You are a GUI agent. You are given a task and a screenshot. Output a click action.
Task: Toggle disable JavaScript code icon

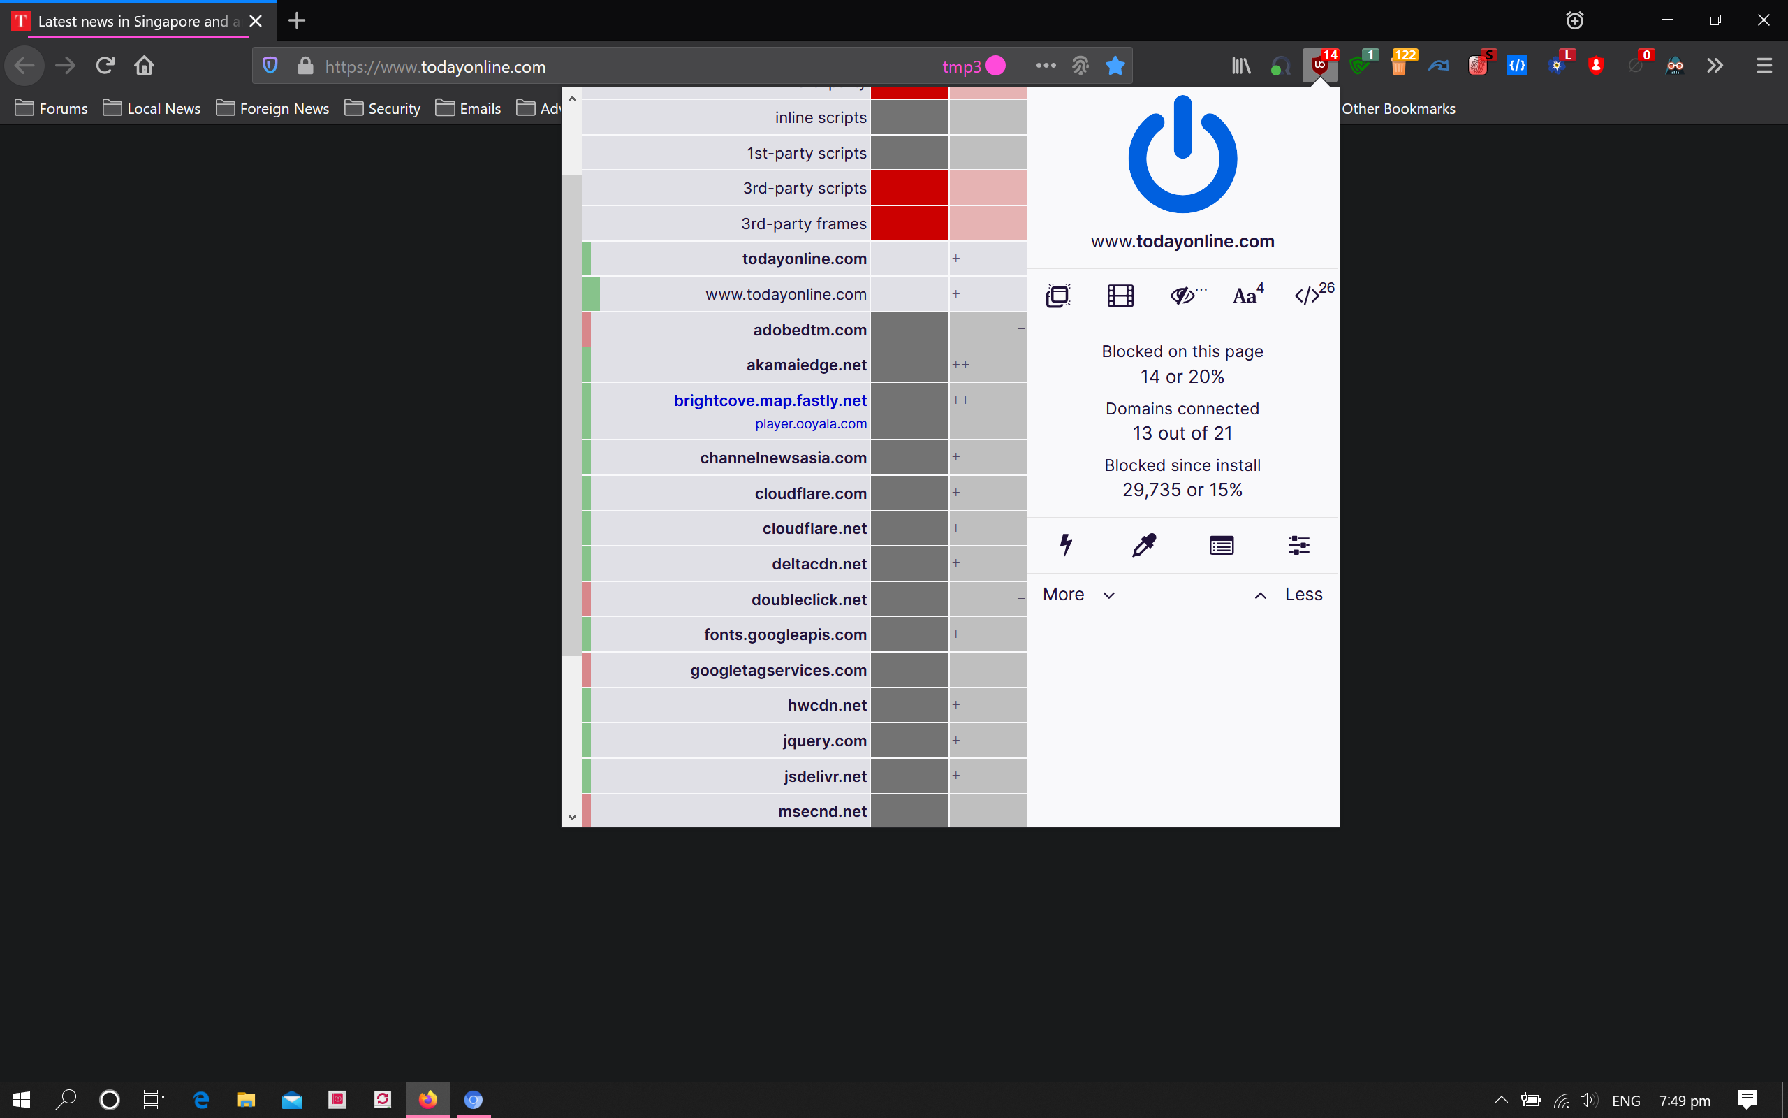point(1307,296)
